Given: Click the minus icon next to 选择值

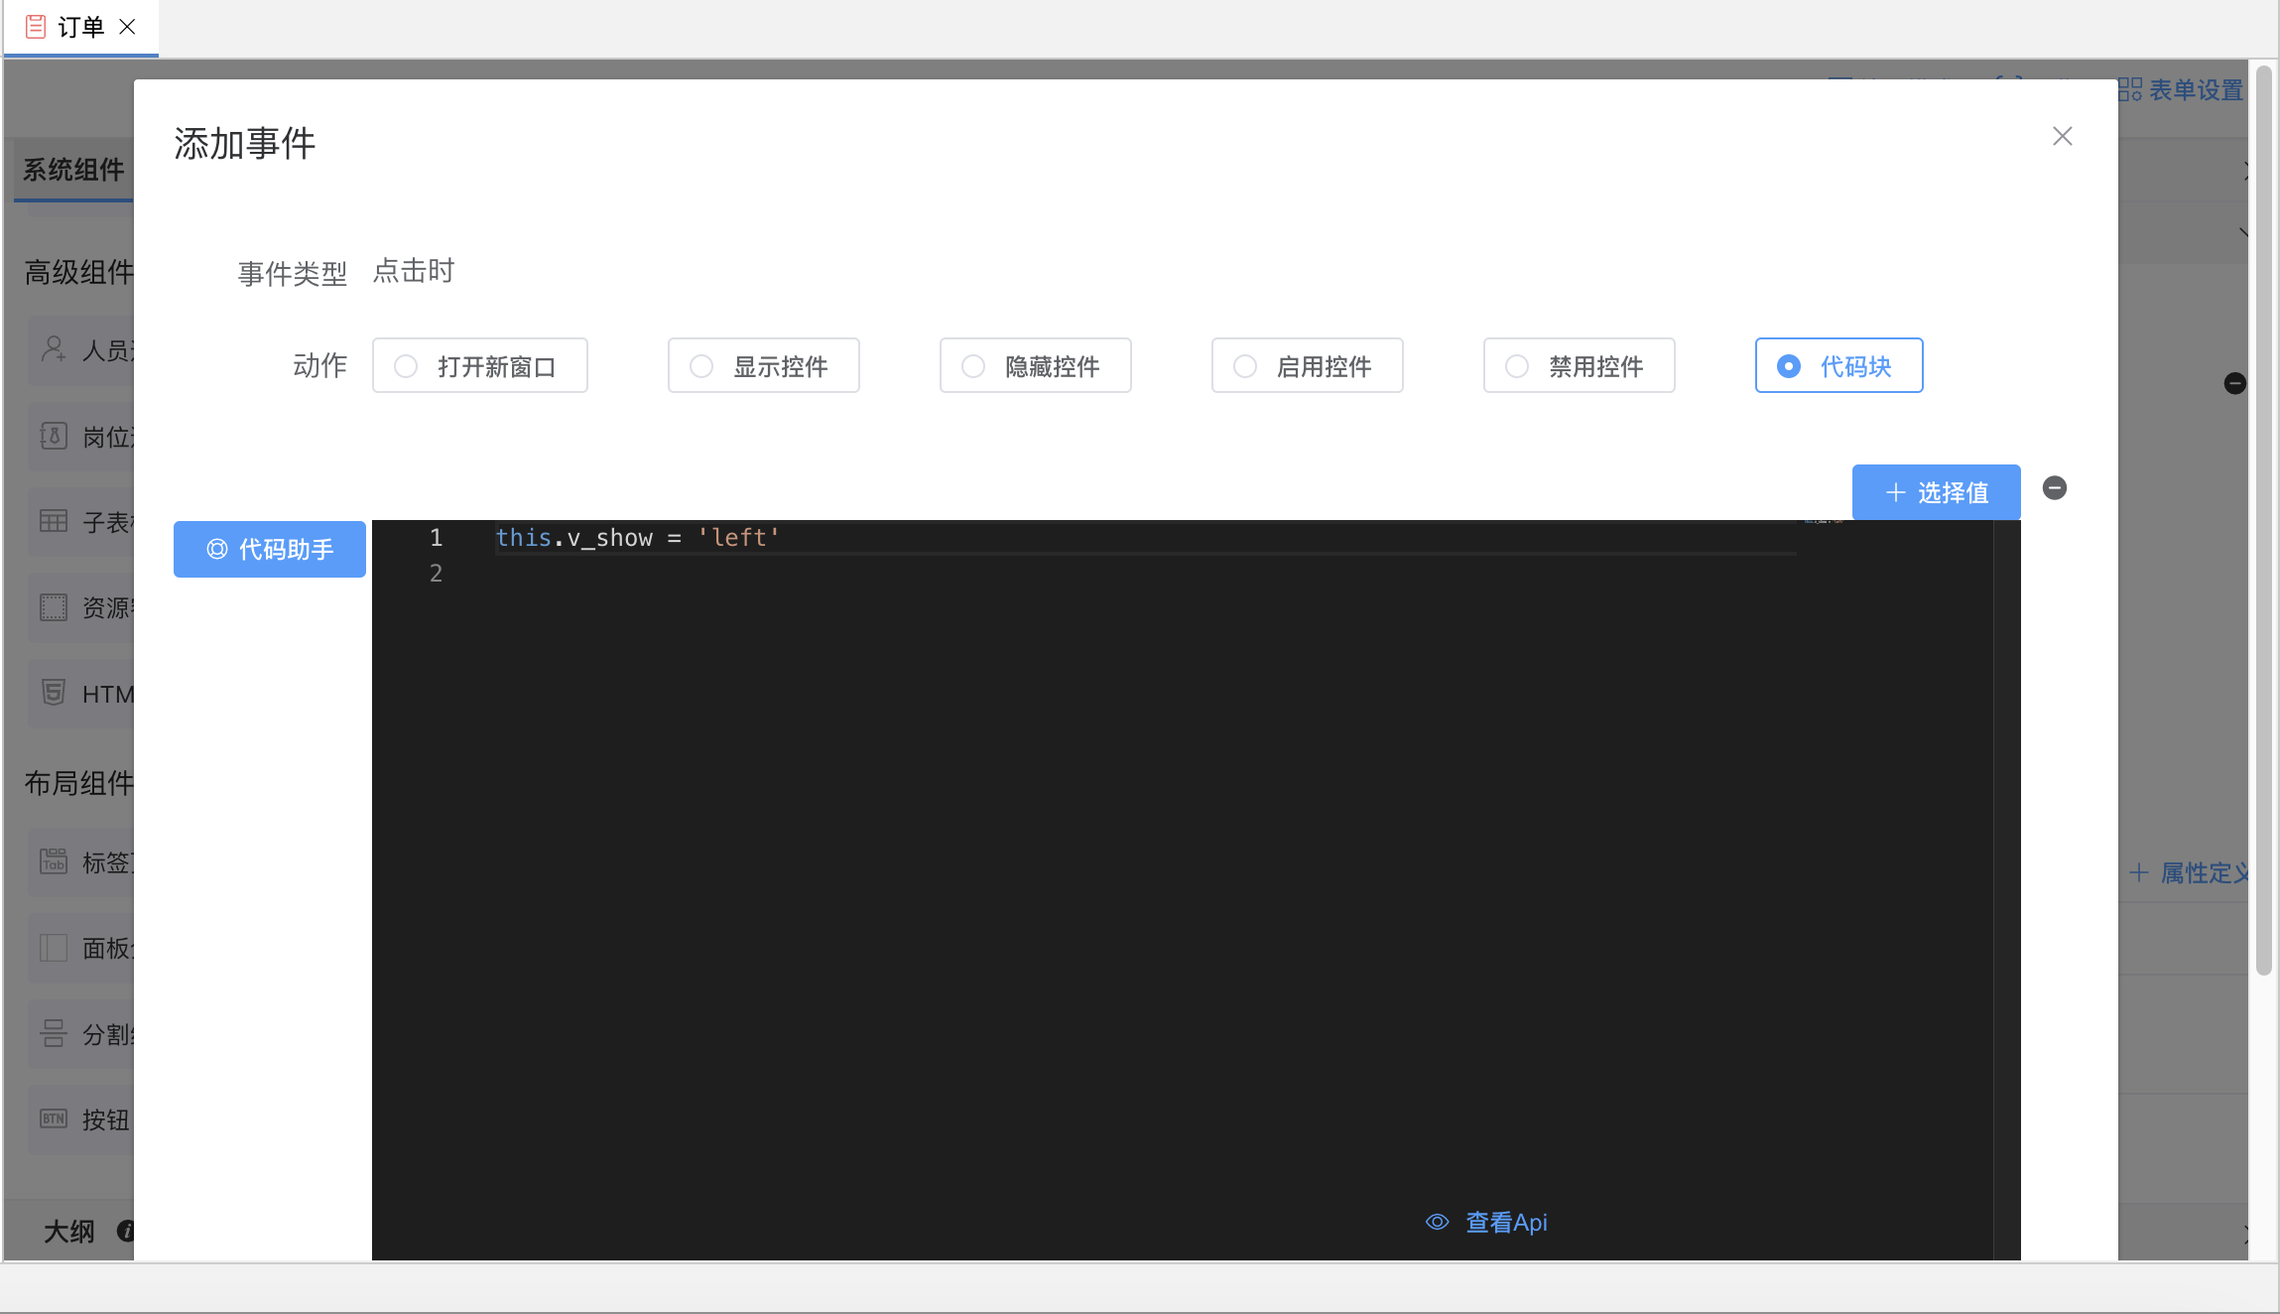Looking at the screenshot, I should pyautogui.click(x=2055, y=488).
